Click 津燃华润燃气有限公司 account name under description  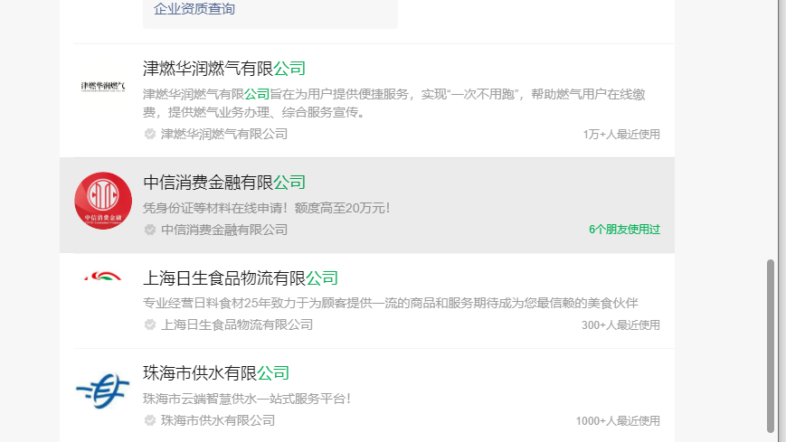click(x=224, y=135)
